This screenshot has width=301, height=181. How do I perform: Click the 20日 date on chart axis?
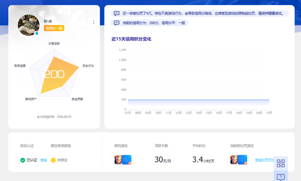(x=259, y=113)
